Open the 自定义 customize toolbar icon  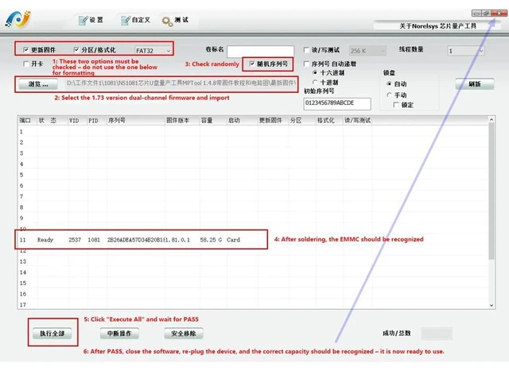pyautogui.click(x=135, y=20)
